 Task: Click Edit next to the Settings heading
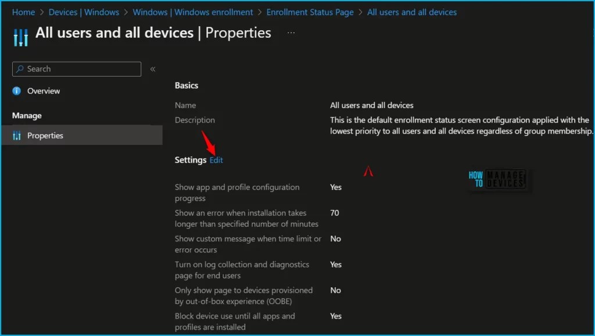pos(216,160)
